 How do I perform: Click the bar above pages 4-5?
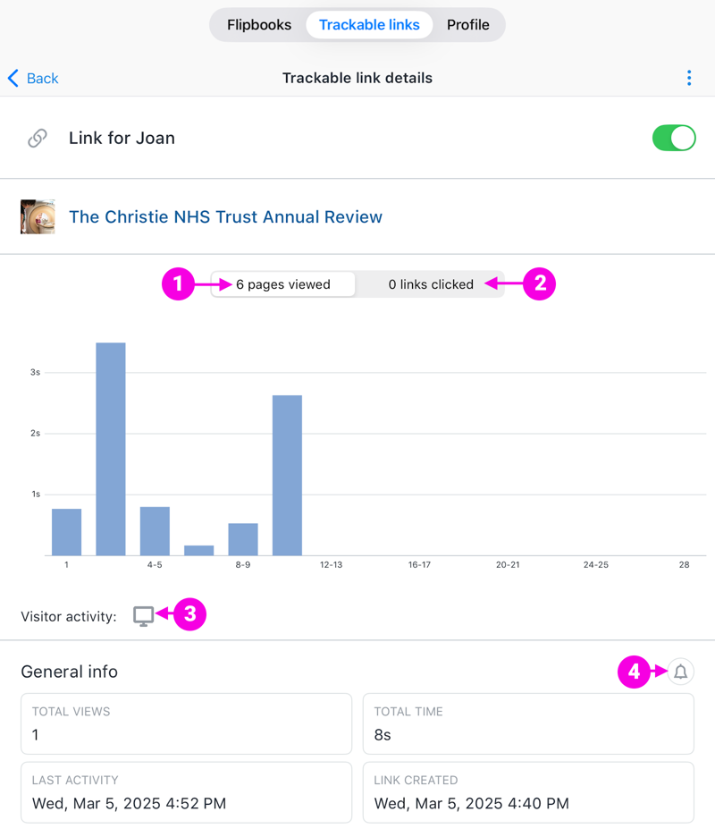tap(155, 531)
